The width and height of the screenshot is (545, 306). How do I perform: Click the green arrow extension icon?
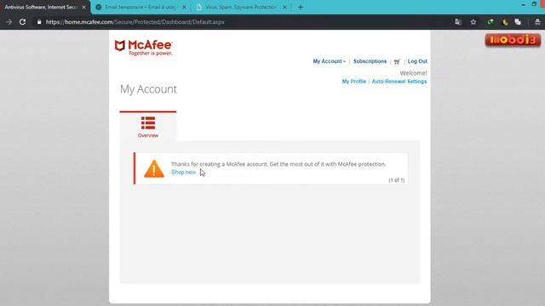click(x=490, y=22)
